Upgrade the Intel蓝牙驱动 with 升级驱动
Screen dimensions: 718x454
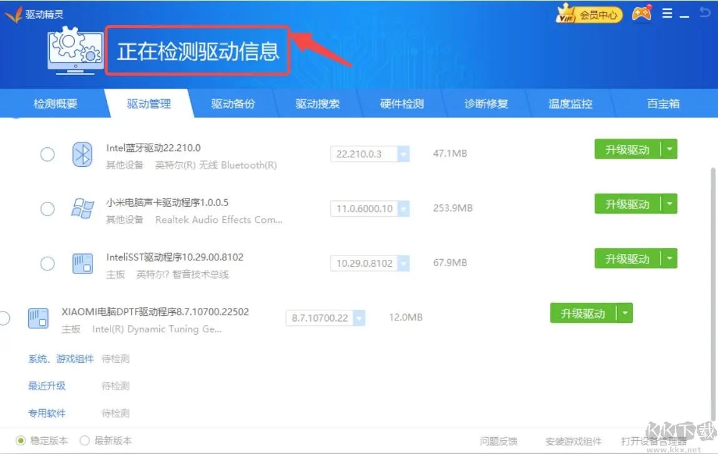click(627, 149)
